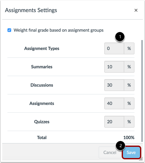The height and width of the screenshot is (163, 145).
Task: Click the Assignments Settings title
Action: [x=31, y=10]
